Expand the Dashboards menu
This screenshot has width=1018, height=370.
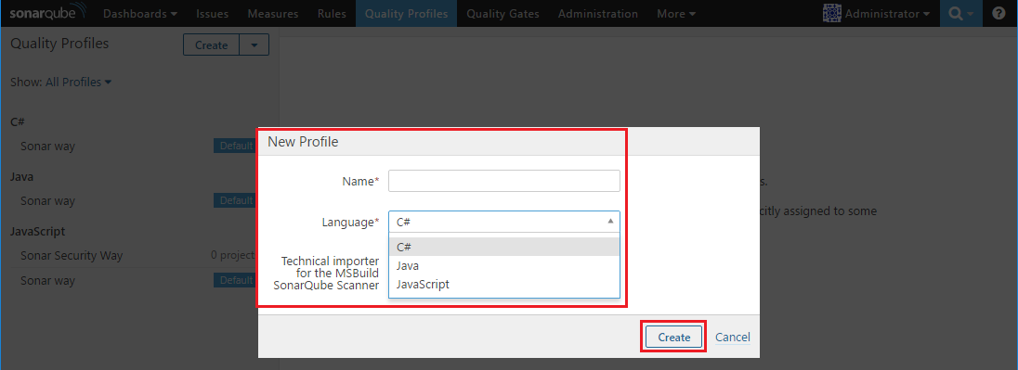140,14
